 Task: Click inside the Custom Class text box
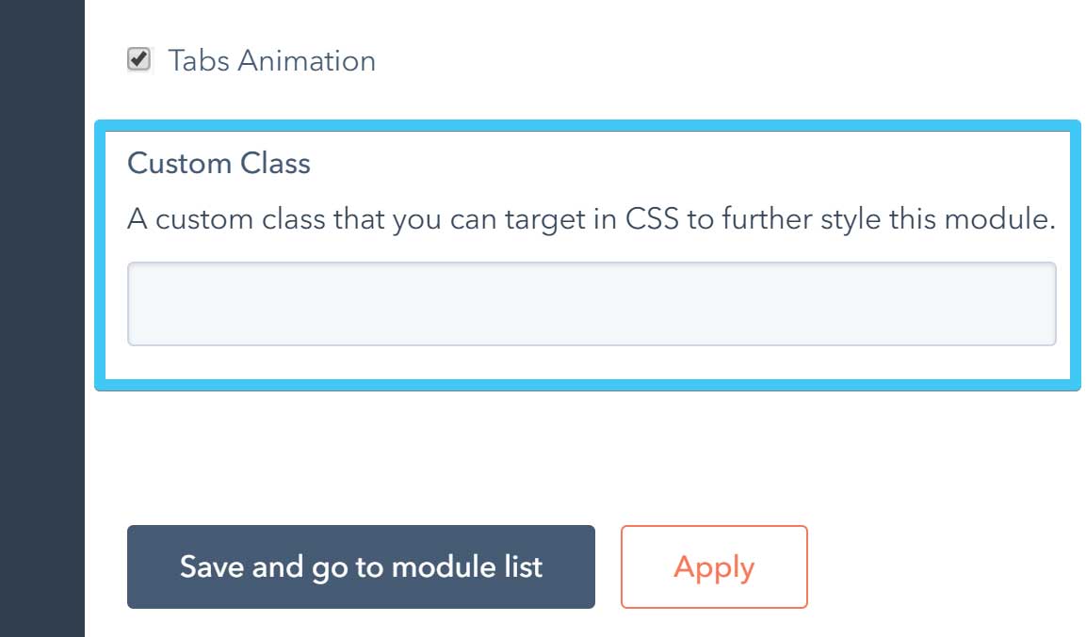tap(592, 303)
